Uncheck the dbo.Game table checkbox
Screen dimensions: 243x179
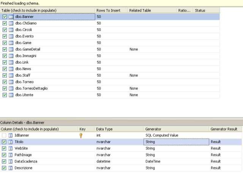pos(5,43)
